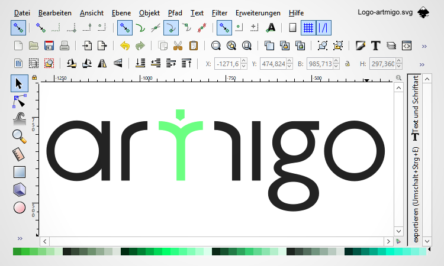Select the Circle/Ellipse tool
Image resolution: width=444 pixels, height=266 pixels.
tap(20, 207)
